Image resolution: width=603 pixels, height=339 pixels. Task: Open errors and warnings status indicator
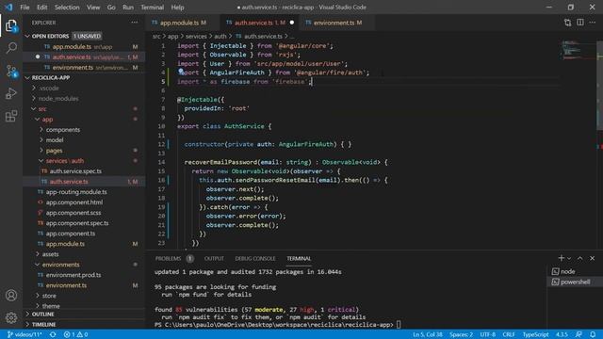tap(75, 334)
